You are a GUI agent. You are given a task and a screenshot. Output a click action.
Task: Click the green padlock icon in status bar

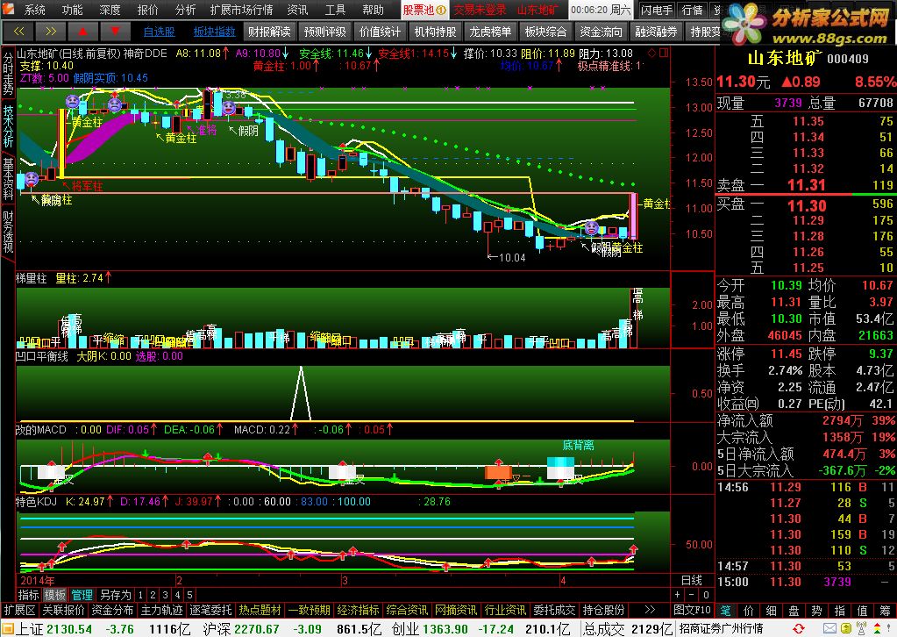tap(845, 629)
